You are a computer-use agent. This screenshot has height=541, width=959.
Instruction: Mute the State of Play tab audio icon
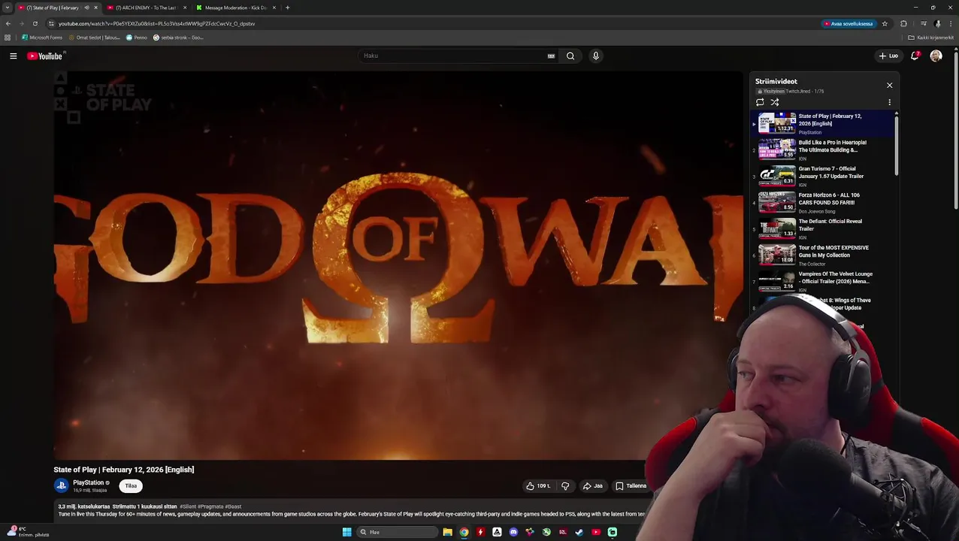tap(86, 8)
